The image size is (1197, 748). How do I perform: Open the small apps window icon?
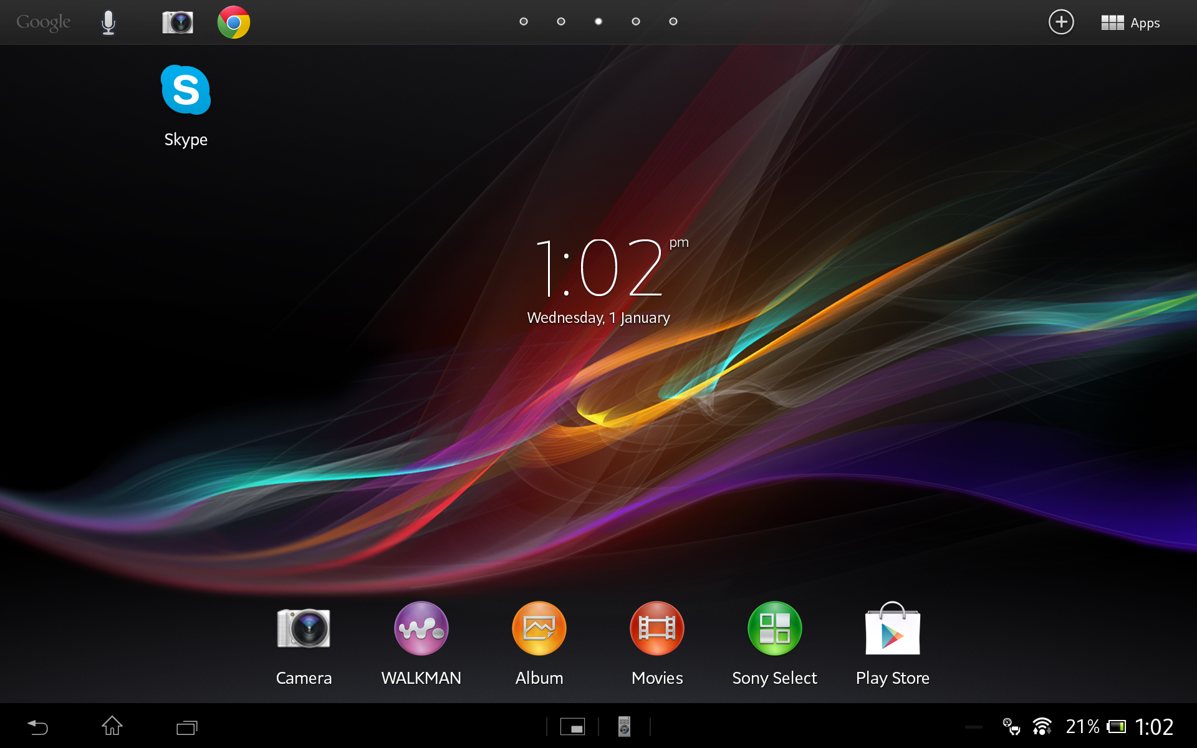572,727
